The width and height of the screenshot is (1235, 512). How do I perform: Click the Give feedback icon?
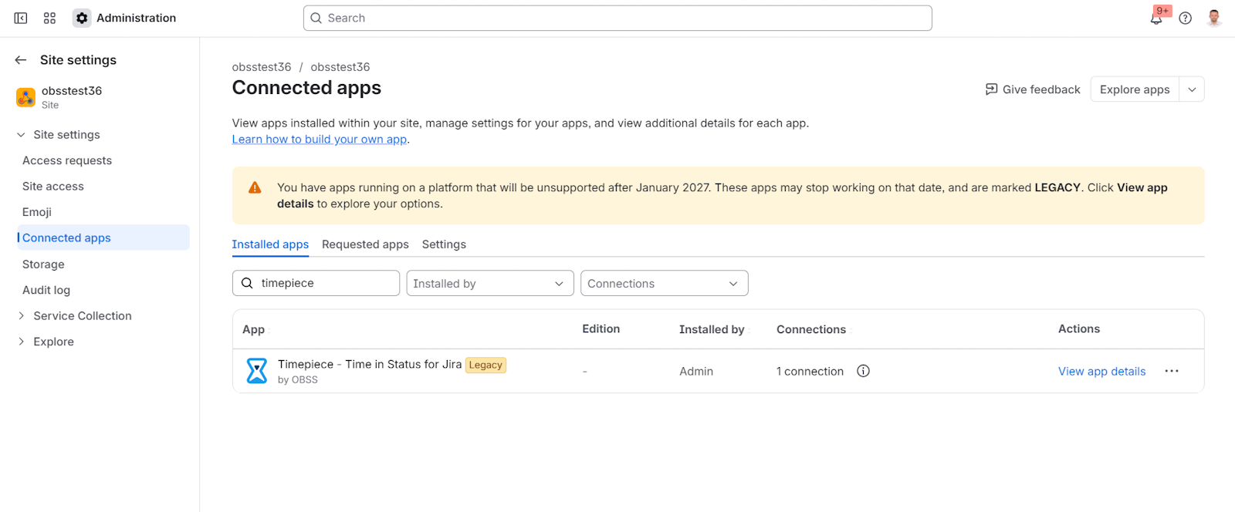point(992,89)
